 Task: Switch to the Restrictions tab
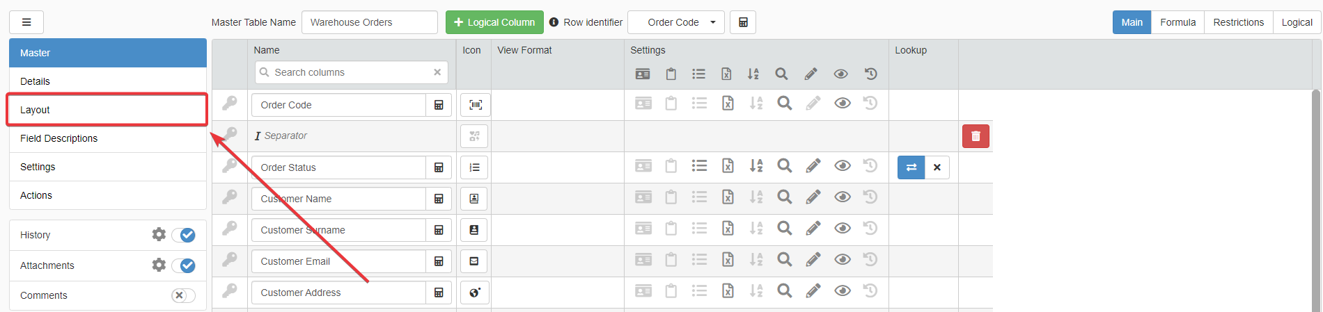[x=1238, y=22]
